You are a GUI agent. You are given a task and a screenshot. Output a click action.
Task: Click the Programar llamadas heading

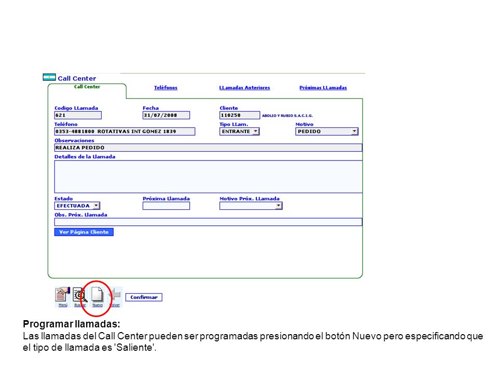[72, 324]
